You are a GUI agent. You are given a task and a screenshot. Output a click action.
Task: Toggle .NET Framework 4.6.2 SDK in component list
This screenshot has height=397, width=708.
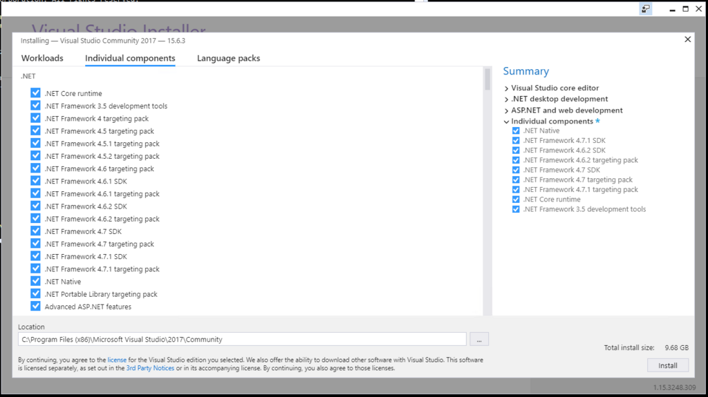coord(35,206)
